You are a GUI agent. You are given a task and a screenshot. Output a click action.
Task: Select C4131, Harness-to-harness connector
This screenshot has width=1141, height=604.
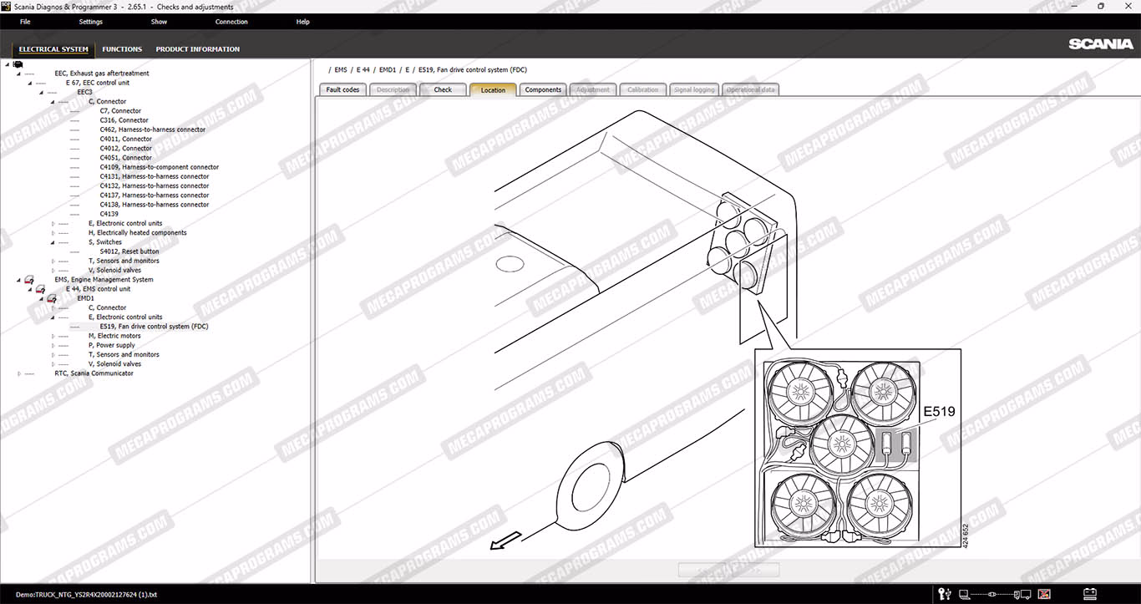point(155,176)
